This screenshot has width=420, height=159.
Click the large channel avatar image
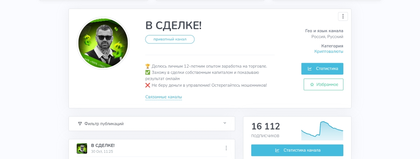pos(103,43)
